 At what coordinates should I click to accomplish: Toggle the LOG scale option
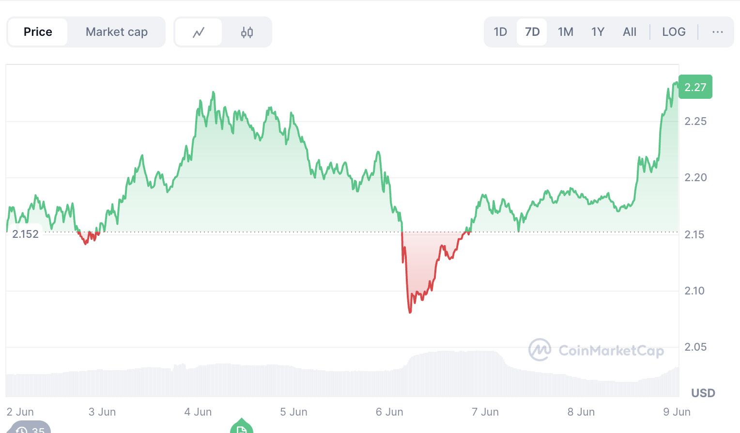(674, 32)
